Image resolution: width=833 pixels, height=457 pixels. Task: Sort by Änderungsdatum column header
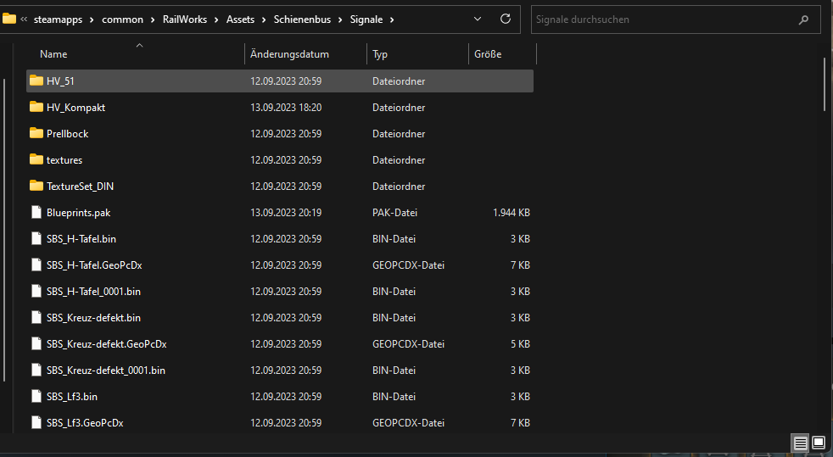[289, 54]
